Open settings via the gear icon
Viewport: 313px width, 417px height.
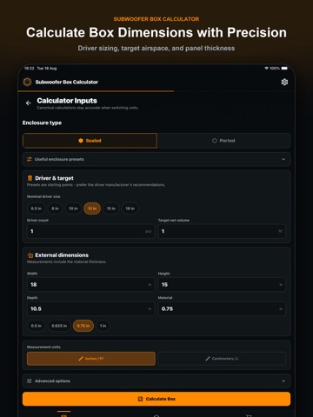tap(284, 82)
